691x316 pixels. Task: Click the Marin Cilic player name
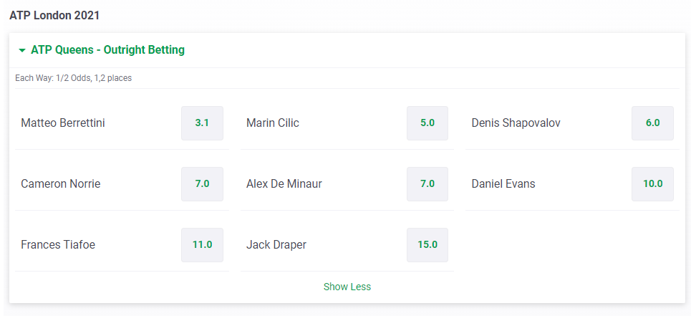(273, 123)
